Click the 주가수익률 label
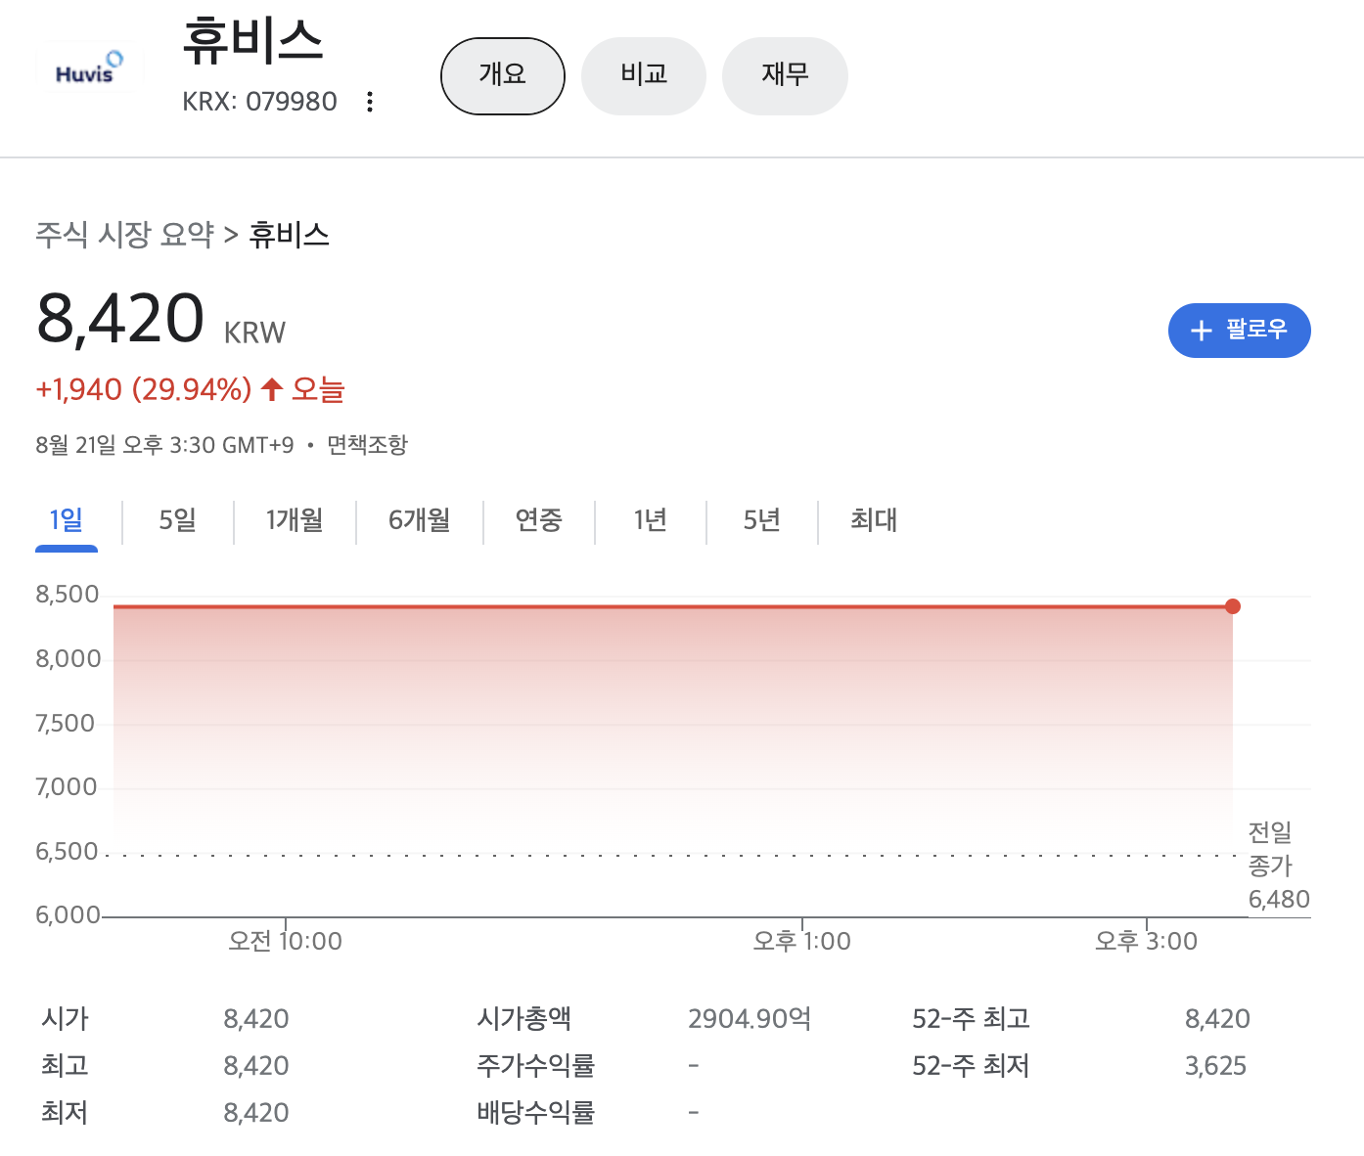Image resolution: width=1364 pixels, height=1156 pixels. 535,1066
